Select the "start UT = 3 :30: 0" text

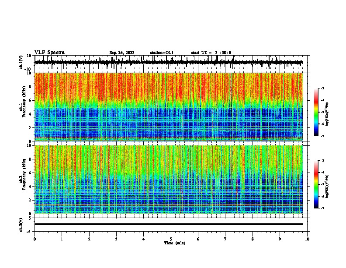coord(211,53)
